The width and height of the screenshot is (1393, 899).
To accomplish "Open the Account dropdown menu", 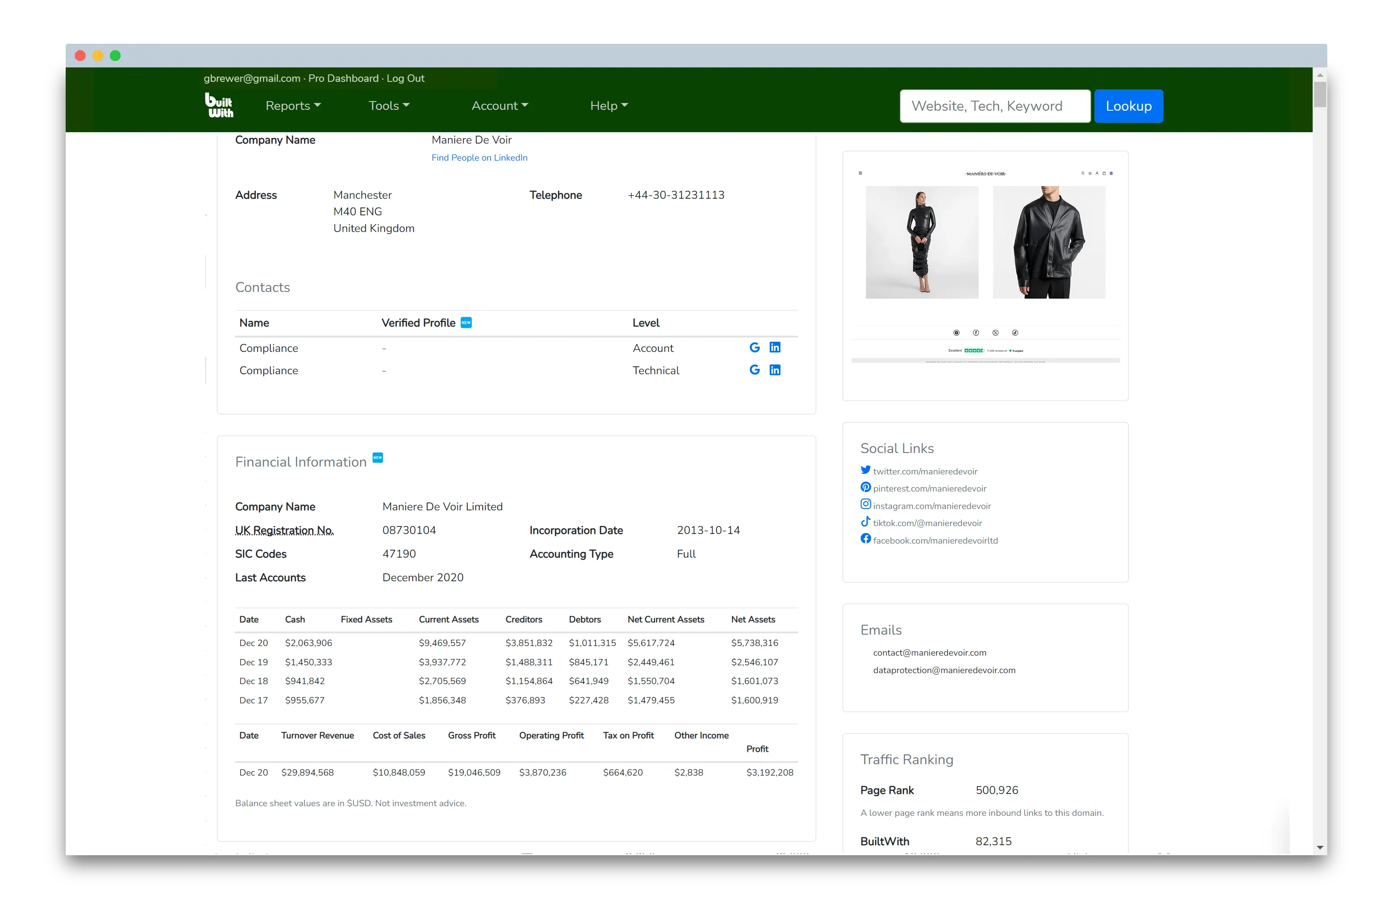I will [x=500, y=105].
